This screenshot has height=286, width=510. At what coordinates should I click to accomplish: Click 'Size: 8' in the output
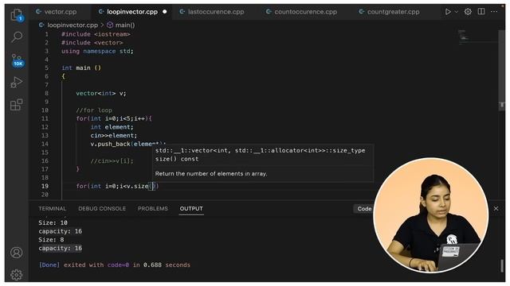click(x=51, y=240)
